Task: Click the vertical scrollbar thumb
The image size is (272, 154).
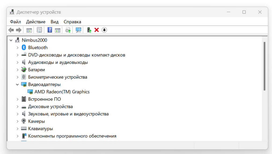Action: tap(264, 66)
